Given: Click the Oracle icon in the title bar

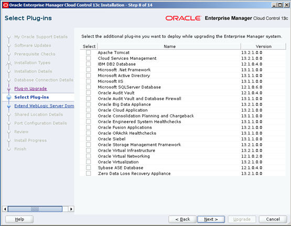Looking at the screenshot, I should click(x=6, y=5).
